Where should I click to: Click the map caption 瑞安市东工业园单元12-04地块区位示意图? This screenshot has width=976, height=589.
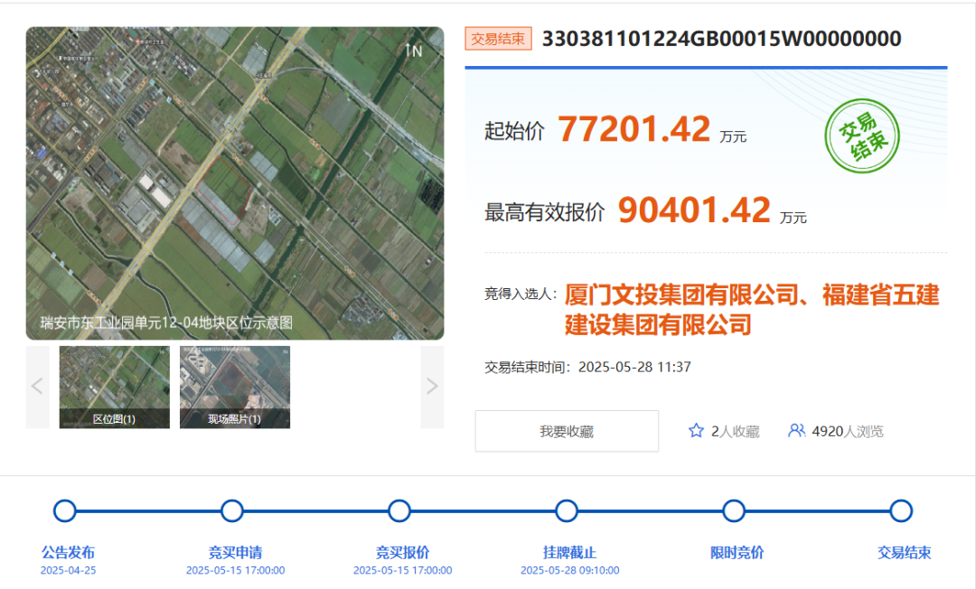166,323
